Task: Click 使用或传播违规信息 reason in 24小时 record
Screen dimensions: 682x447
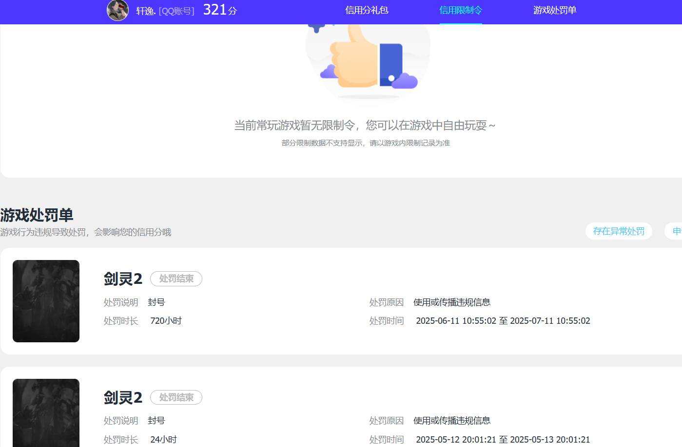Action: 452,421
